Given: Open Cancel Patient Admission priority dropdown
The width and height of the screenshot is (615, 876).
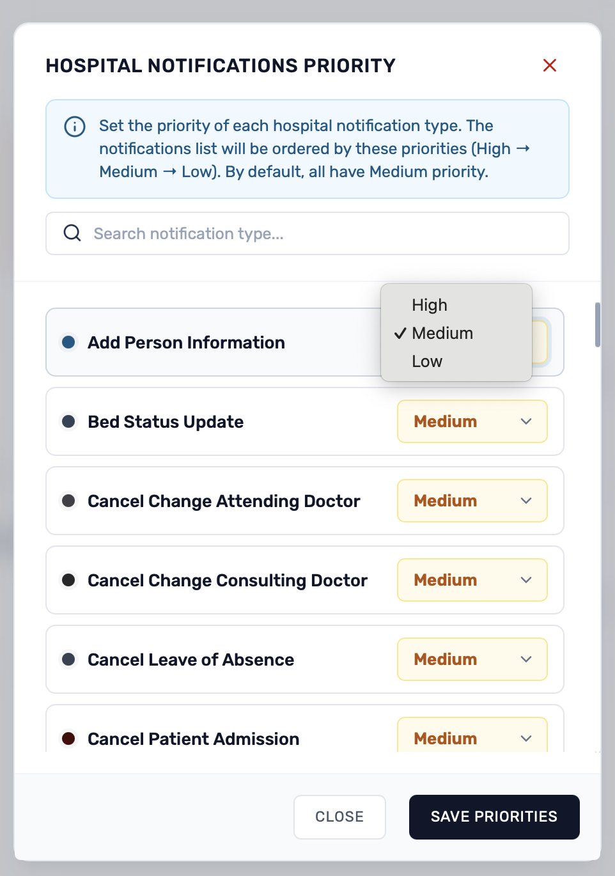Looking at the screenshot, I should point(472,735).
